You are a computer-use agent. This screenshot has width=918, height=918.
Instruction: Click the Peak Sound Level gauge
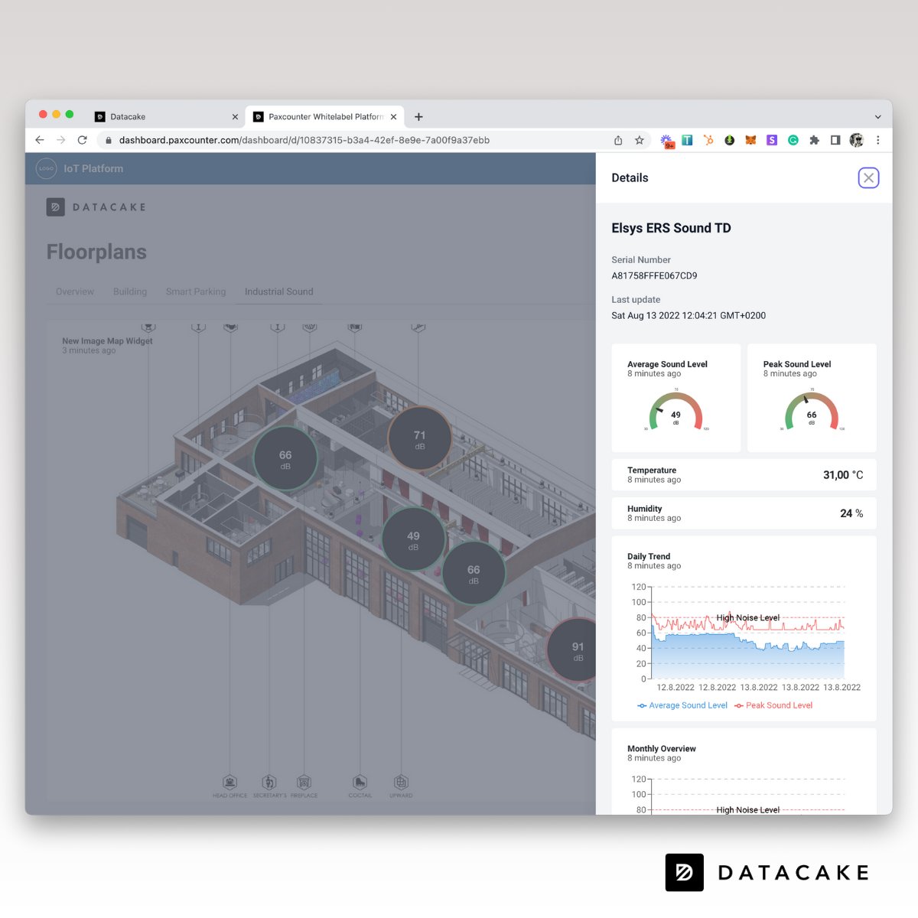[x=812, y=413]
